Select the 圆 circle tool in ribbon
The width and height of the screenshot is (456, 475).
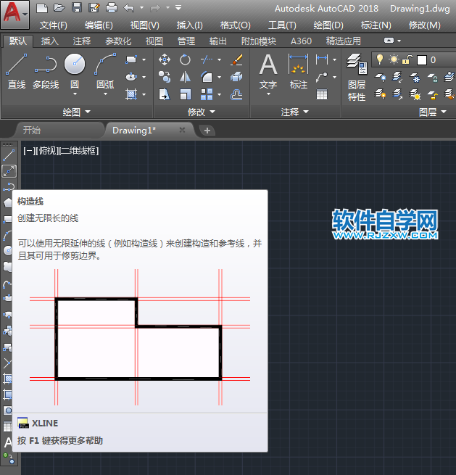pyautogui.click(x=75, y=71)
